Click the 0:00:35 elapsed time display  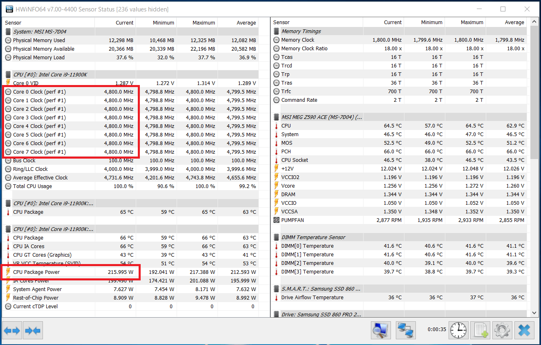(437, 329)
